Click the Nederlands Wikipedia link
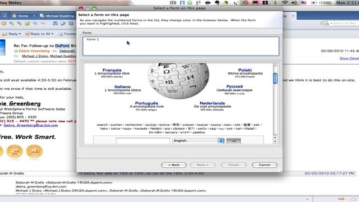Image resolution: width=359 pixels, height=202 pixels. tap(212, 103)
